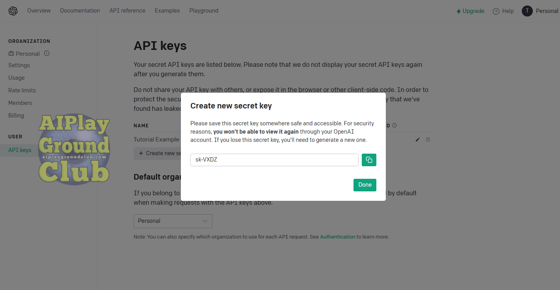This screenshot has width=560, height=290.
Task: Click the Create new secret key button
Action: point(158,153)
